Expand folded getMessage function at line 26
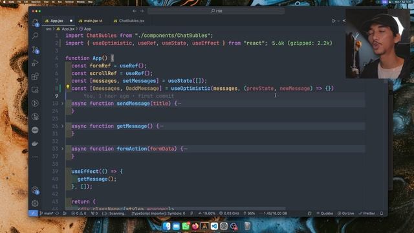 [x=63, y=126]
